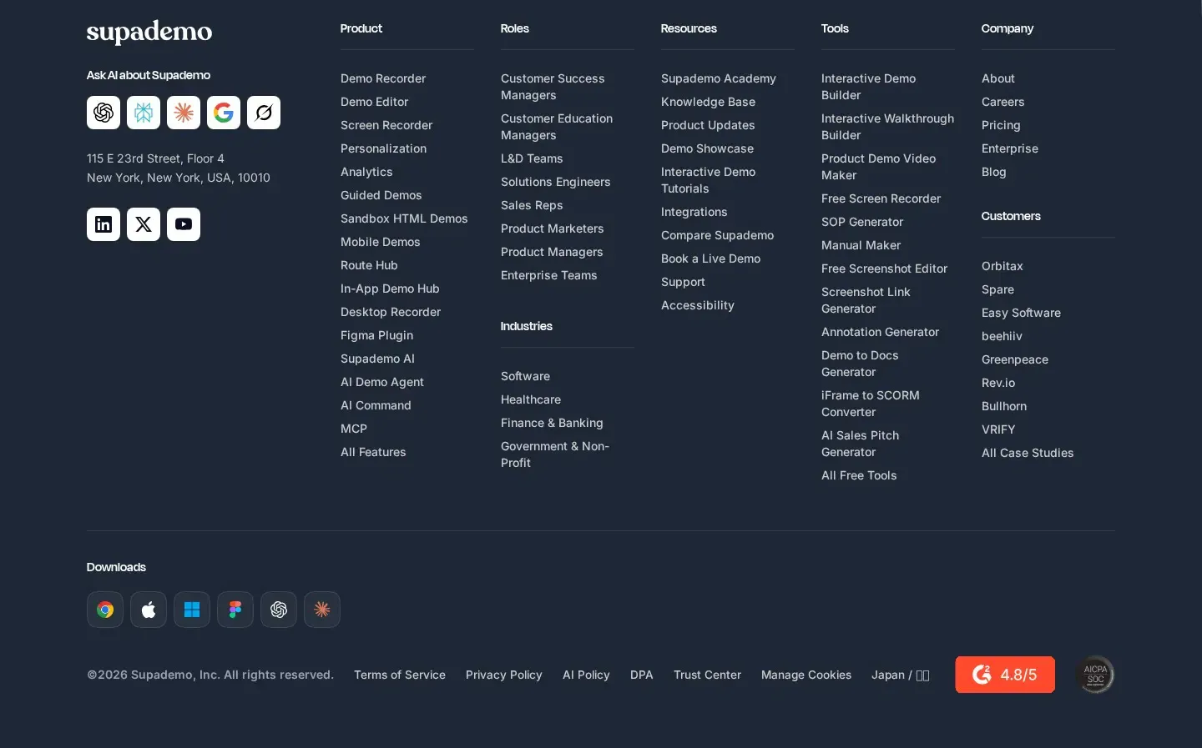The image size is (1202, 748).
Task: View All Free Tools link
Action: tap(859, 475)
